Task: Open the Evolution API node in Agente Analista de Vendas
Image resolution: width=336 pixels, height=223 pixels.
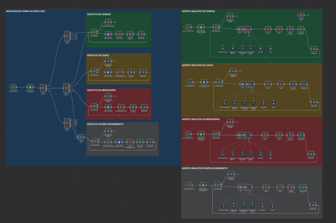Action: point(301,29)
